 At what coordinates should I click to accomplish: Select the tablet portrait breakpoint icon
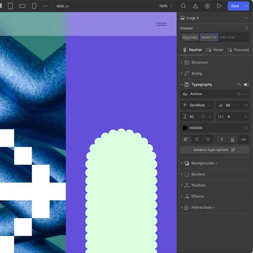(x=10, y=6)
